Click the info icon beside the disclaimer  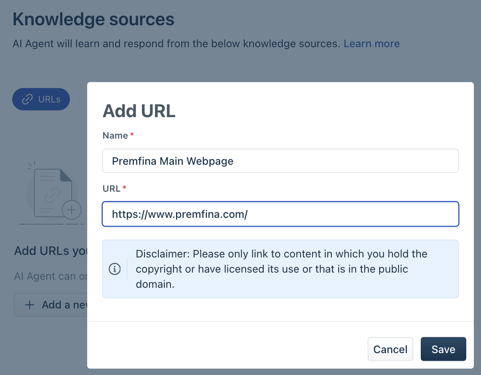pyautogui.click(x=114, y=269)
